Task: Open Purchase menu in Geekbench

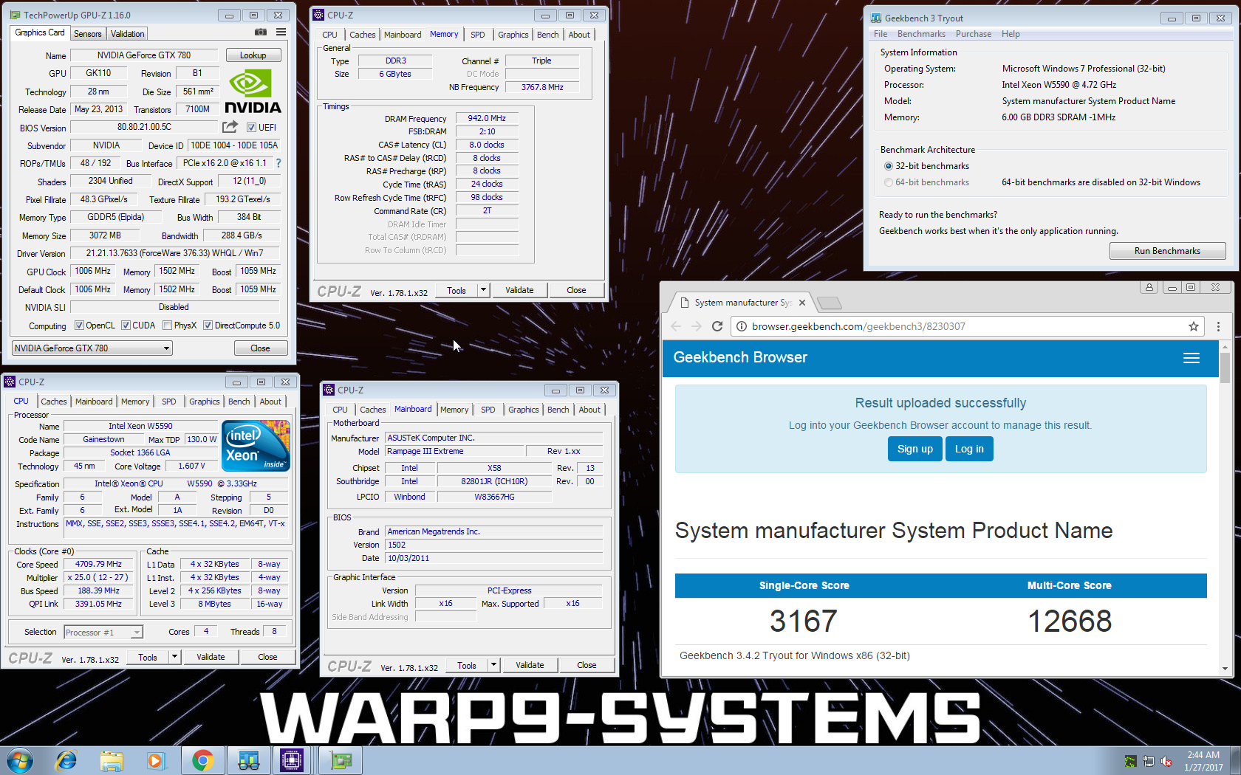Action: 974,34
